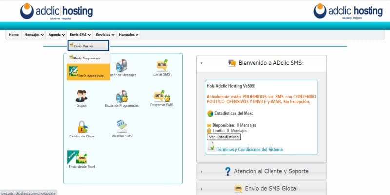
Task: Expand the Agenda dropdown menu
Action: point(56,35)
